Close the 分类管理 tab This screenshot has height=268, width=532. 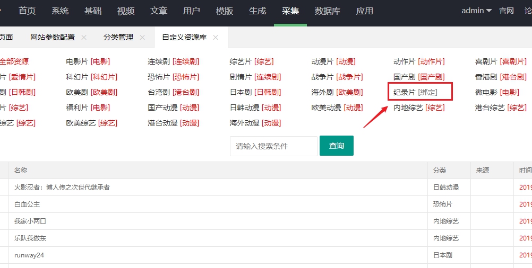coord(142,38)
